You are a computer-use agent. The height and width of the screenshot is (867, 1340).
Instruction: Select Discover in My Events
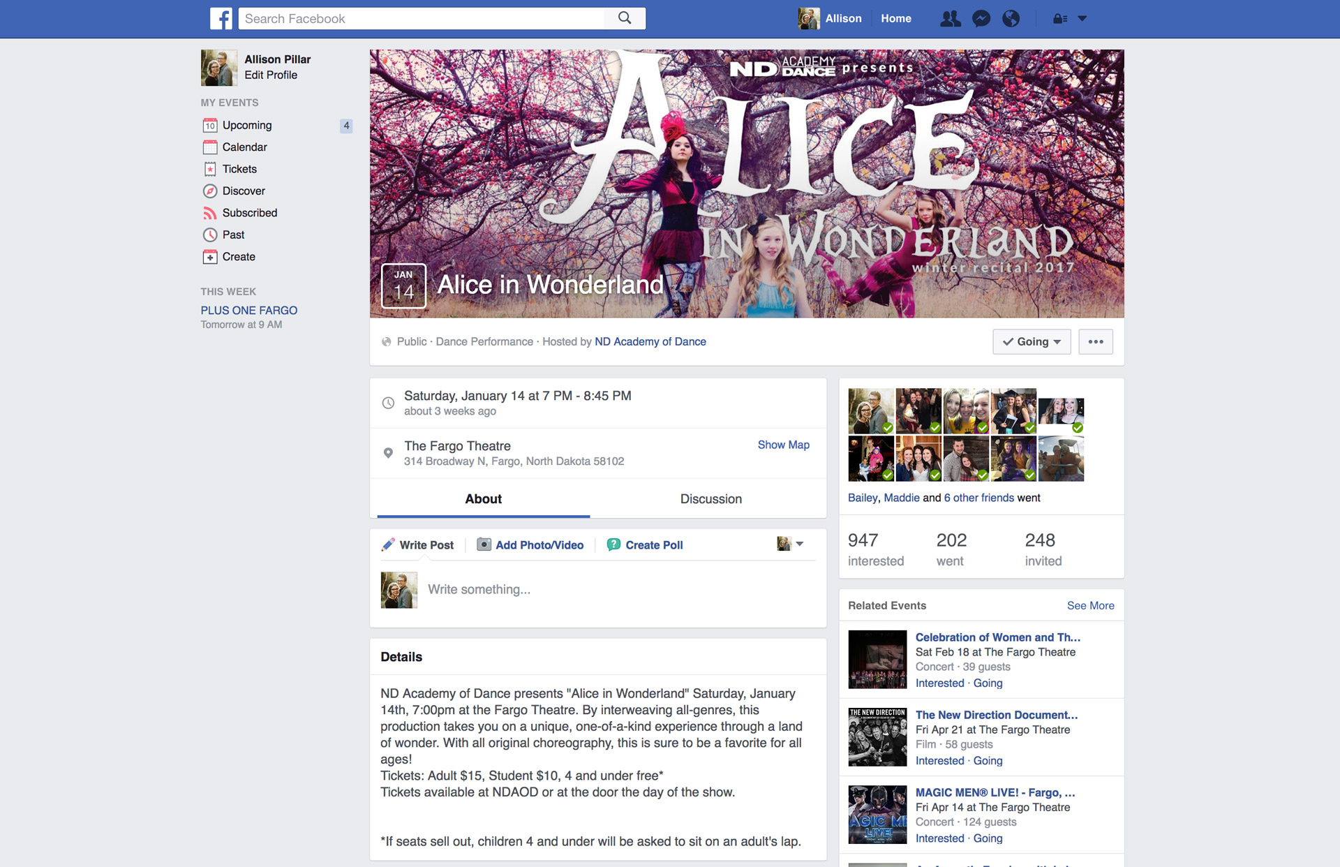[x=244, y=191]
